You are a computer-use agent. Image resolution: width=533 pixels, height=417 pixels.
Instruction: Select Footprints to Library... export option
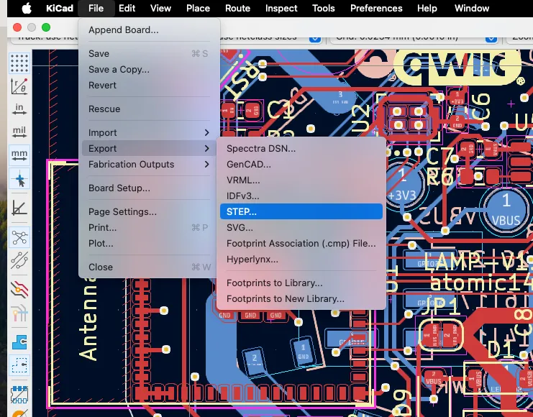[274, 283]
